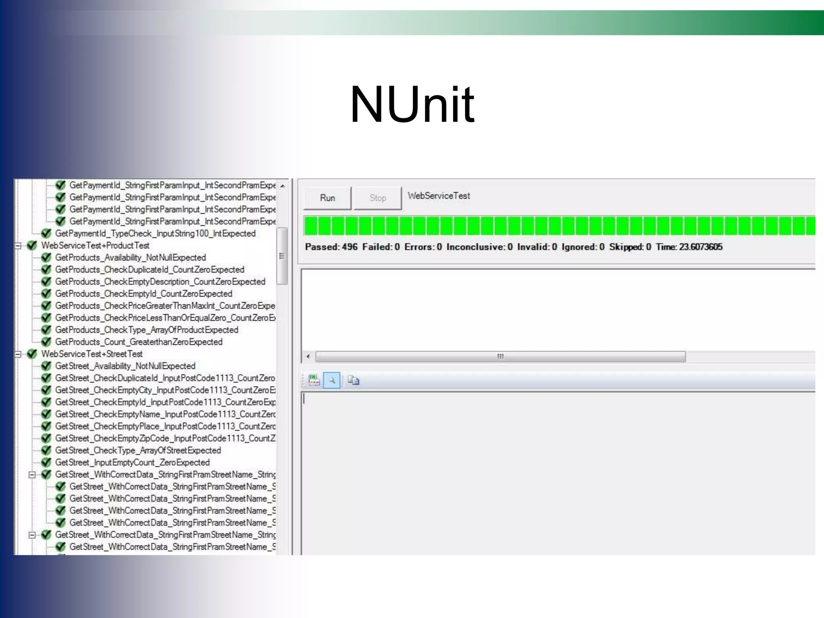824x618 pixels.
Task: Click green check icon beside GetStreet_CheckType_ArrayOfStreetExpected
Action: coord(46,451)
